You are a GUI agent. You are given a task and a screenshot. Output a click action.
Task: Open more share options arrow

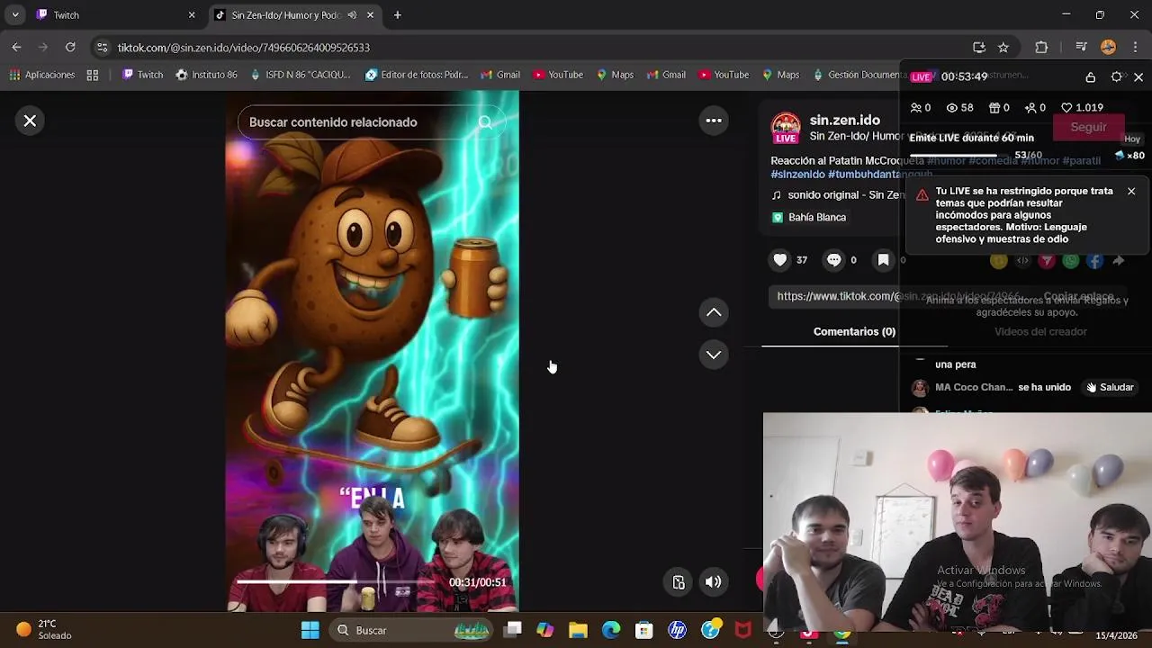click(x=1119, y=261)
